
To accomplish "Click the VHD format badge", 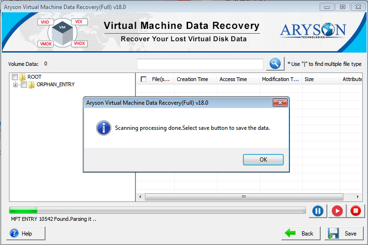I will [45, 22].
